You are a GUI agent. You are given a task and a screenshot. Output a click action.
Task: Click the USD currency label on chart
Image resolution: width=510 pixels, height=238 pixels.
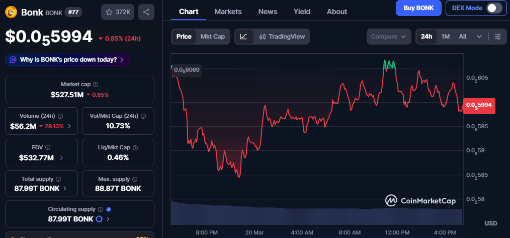[491, 223]
